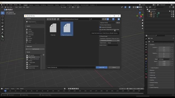The width and height of the screenshot is (175, 98).
Task: Enable Last View In SketchUp As Camera View
Action: click(x=100, y=30)
